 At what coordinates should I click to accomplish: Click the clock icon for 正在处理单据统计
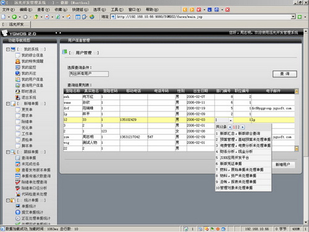(18, 218)
